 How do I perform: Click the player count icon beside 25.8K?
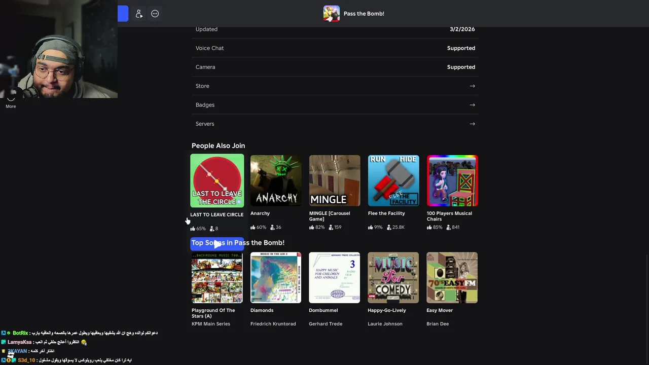[389, 227]
